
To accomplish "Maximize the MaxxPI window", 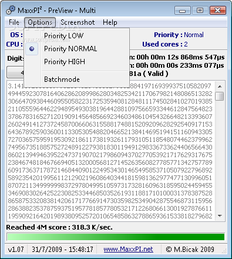I will (x=200, y=10).
